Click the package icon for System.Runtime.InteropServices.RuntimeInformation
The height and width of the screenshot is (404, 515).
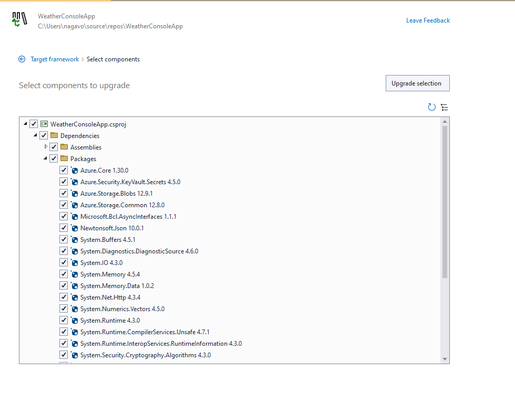pos(74,344)
